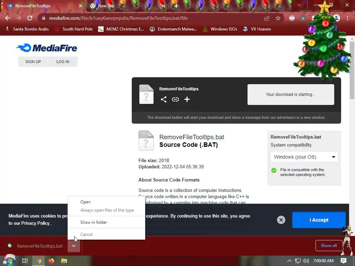Open the tab search chevron

(299, 5)
